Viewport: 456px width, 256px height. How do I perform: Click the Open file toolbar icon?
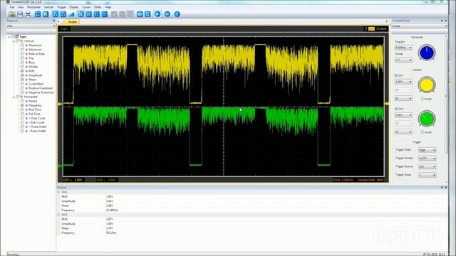click(12, 14)
